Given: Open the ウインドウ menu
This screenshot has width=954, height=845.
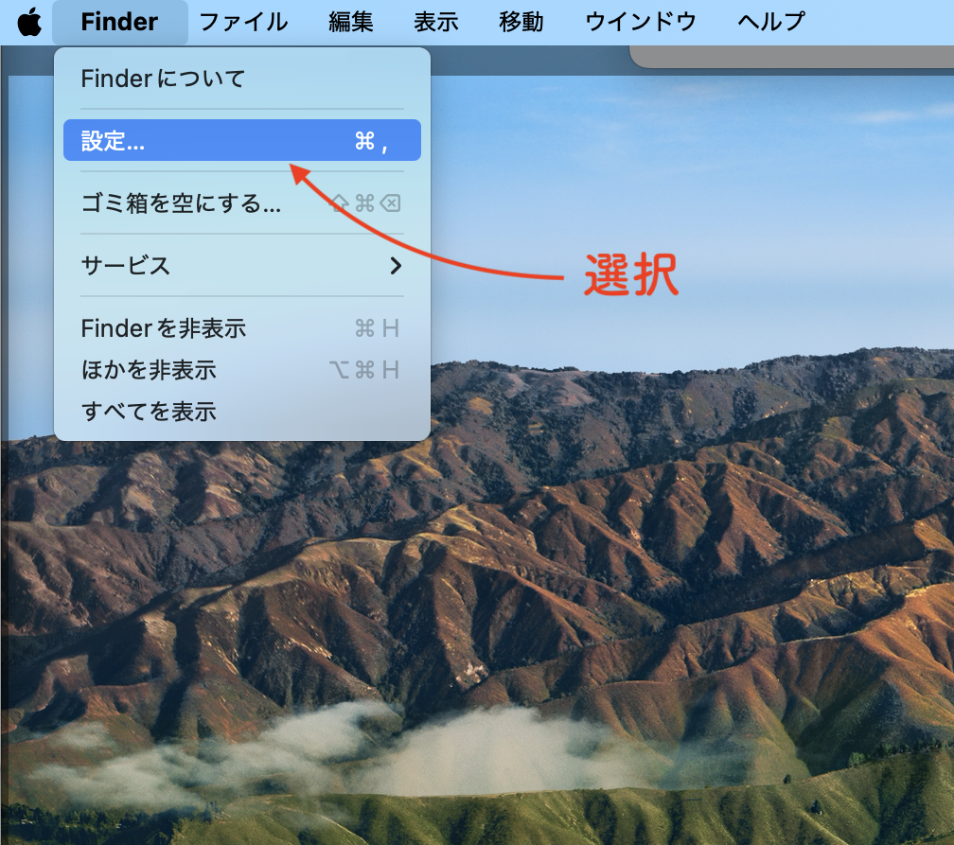Looking at the screenshot, I should coord(641,23).
